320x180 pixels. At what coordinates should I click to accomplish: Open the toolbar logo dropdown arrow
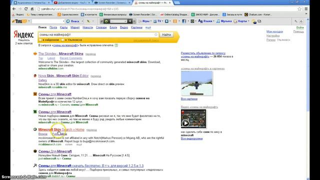point(29,21)
